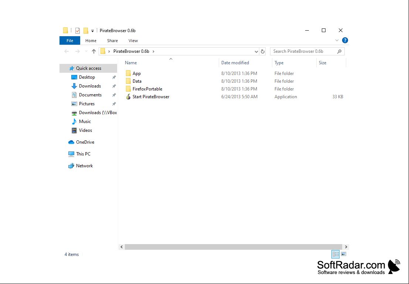The image size is (409, 284).
Task: Open the Downloads (\\VBox network share
Action: [98, 113]
